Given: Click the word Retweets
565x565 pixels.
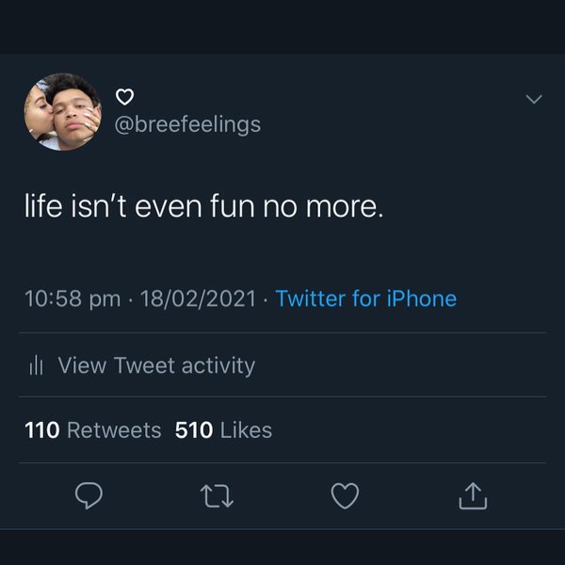Looking at the screenshot, I should point(115,430).
